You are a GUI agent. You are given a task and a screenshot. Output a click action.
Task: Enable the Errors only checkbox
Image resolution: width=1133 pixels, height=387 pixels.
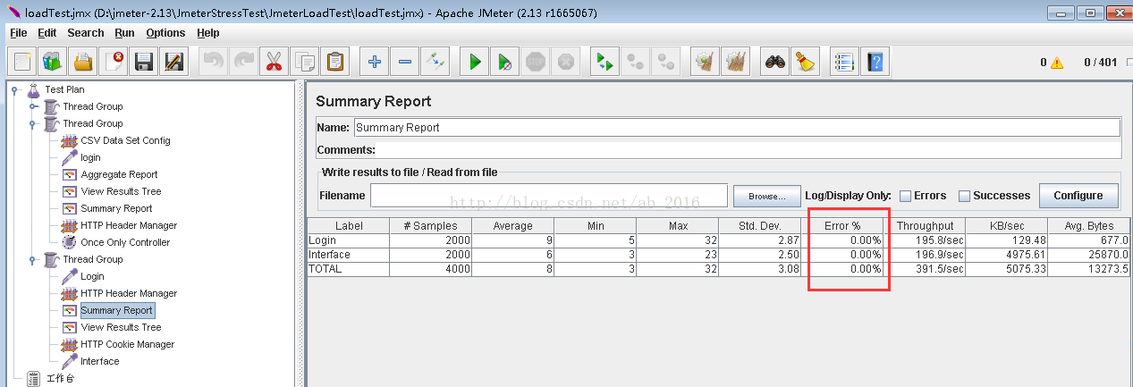tap(906, 196)
